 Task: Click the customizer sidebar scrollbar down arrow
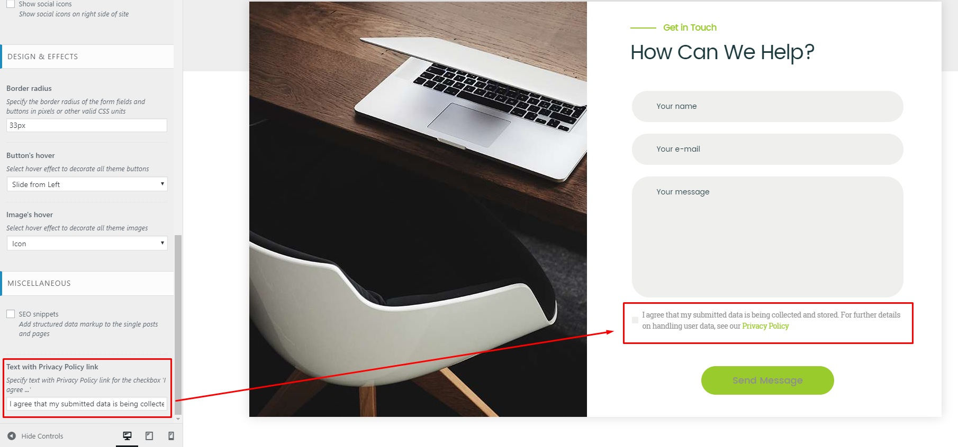[x=178, y=418]
